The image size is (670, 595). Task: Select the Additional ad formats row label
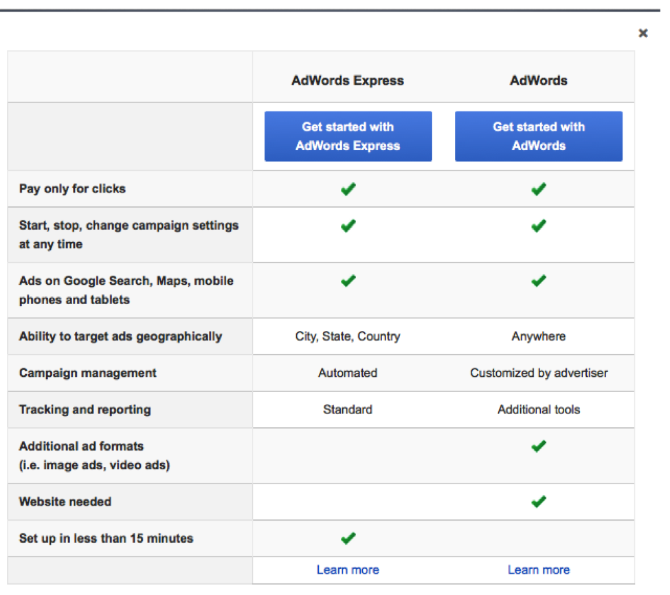pyautogui.click(x=94, y=455)
